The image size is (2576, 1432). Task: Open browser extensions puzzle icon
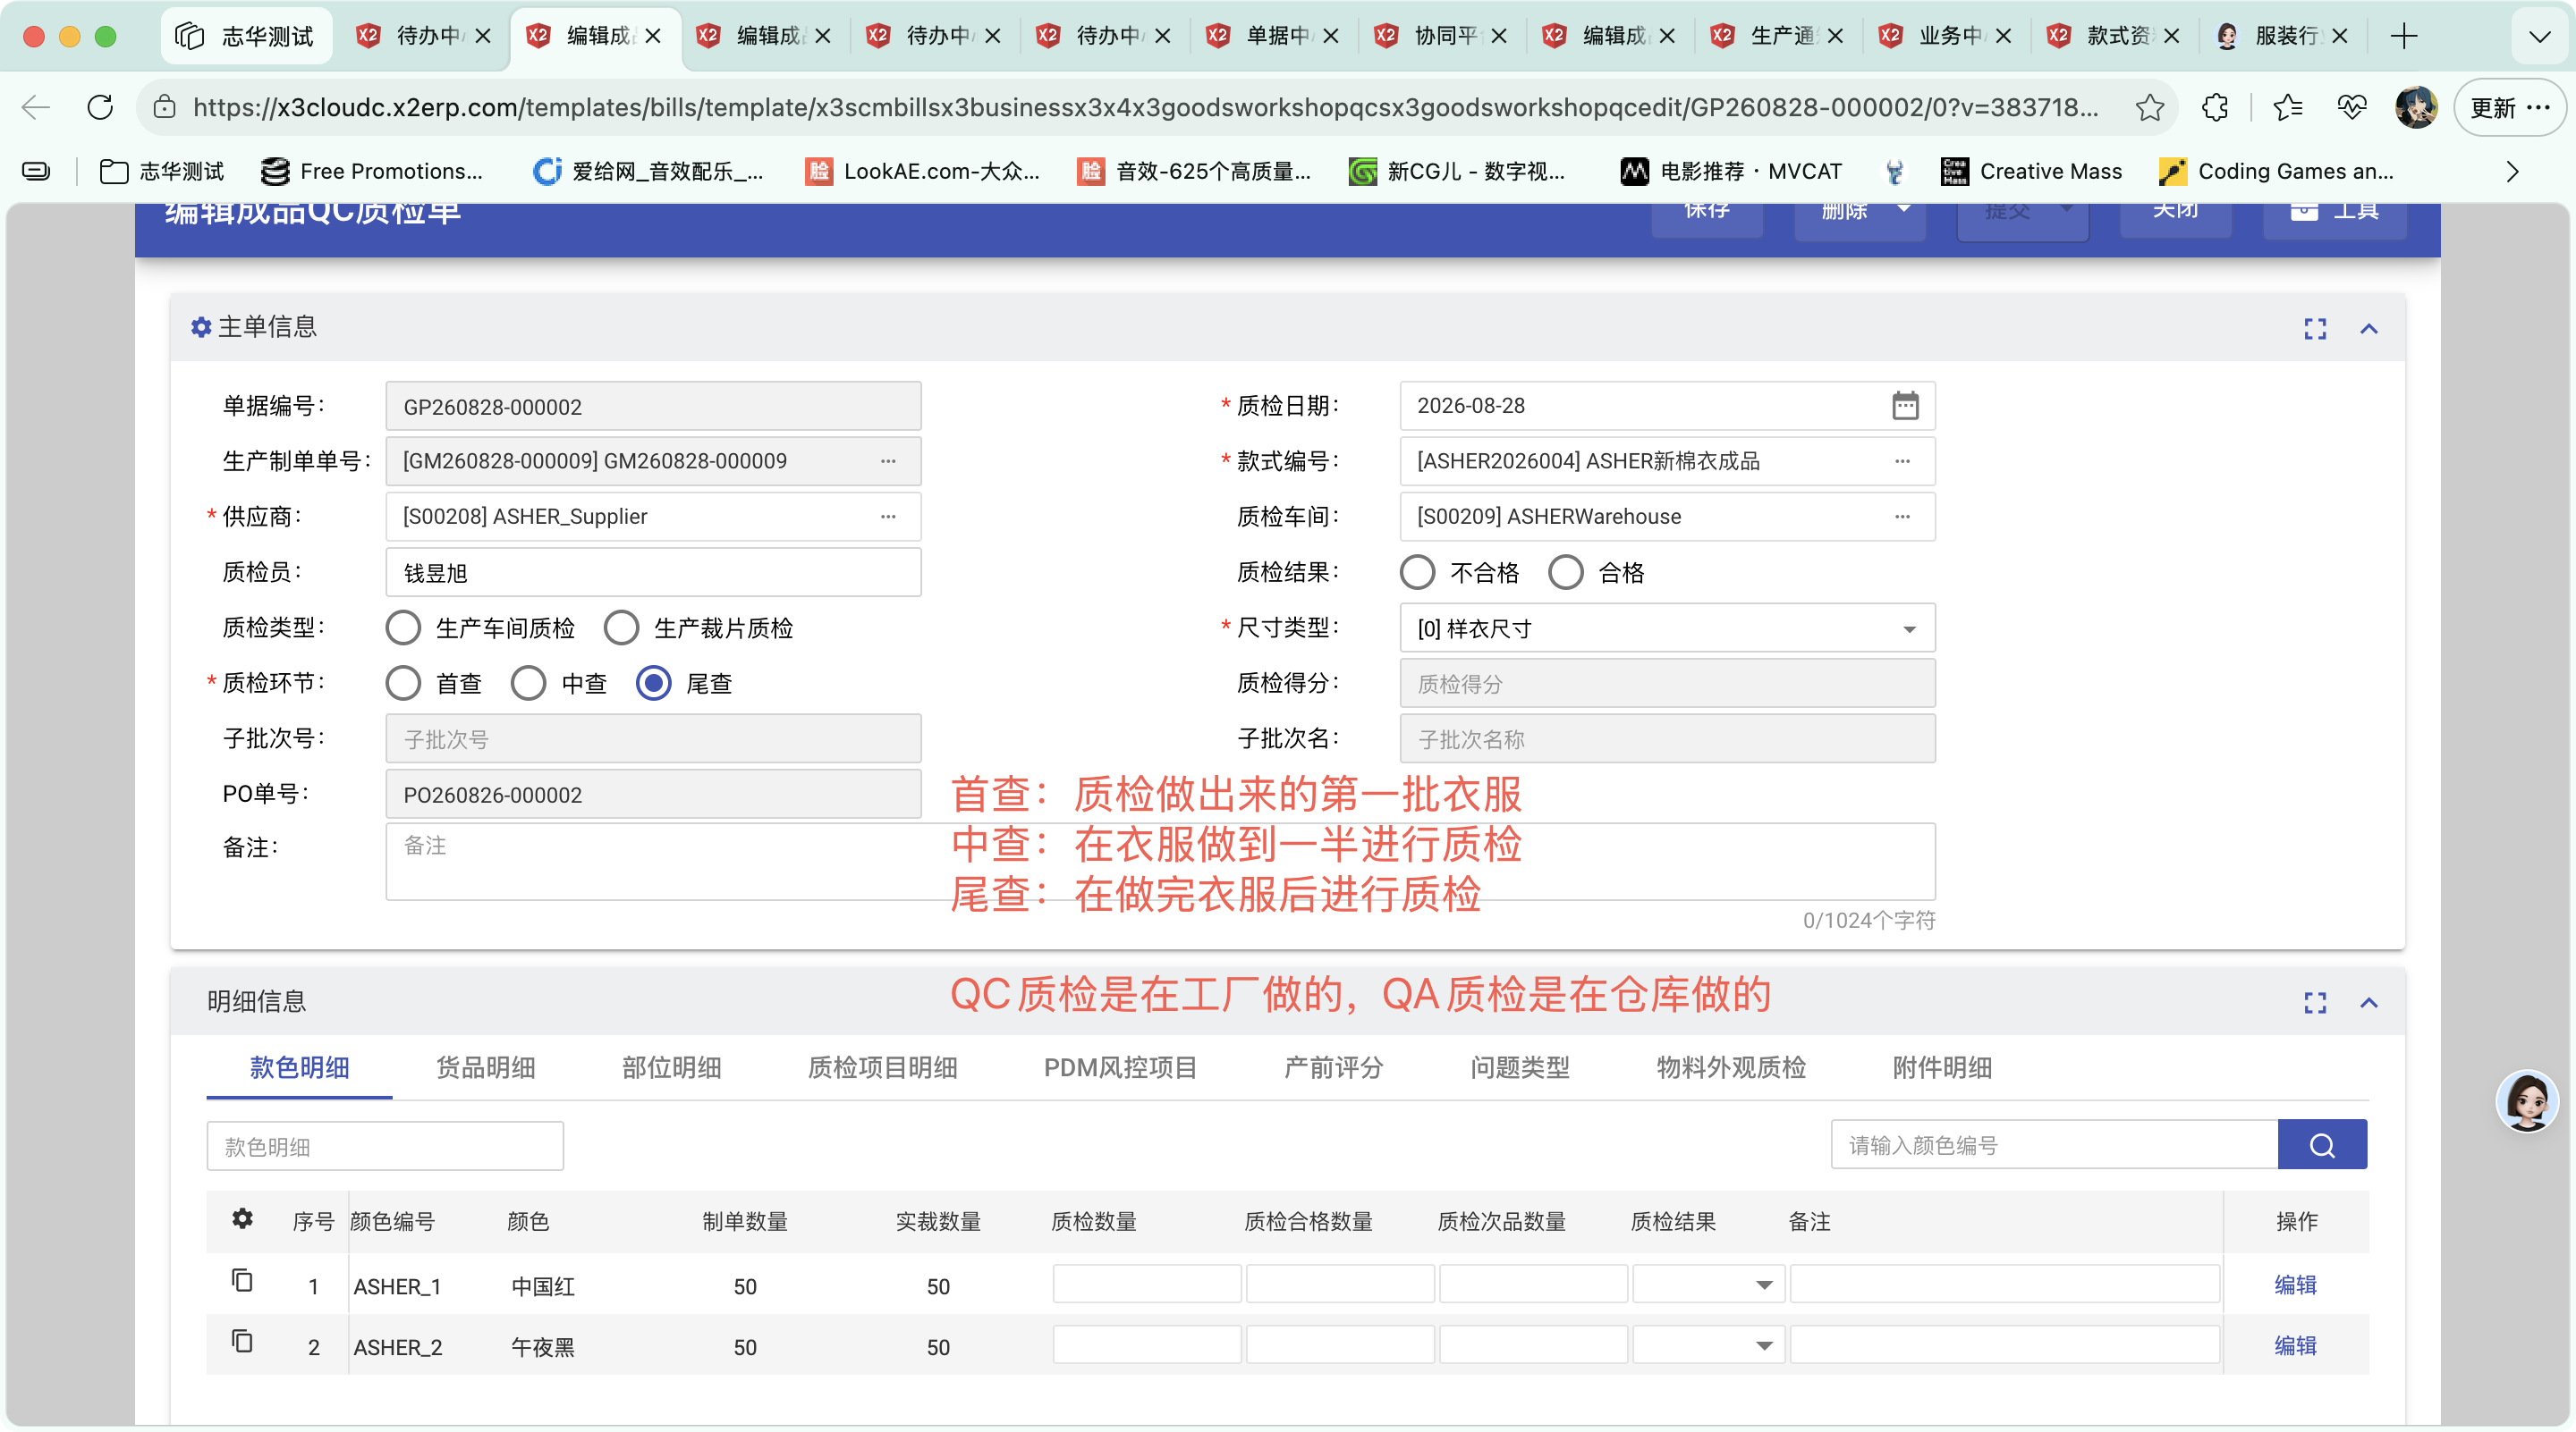(x=2215, y=107)
